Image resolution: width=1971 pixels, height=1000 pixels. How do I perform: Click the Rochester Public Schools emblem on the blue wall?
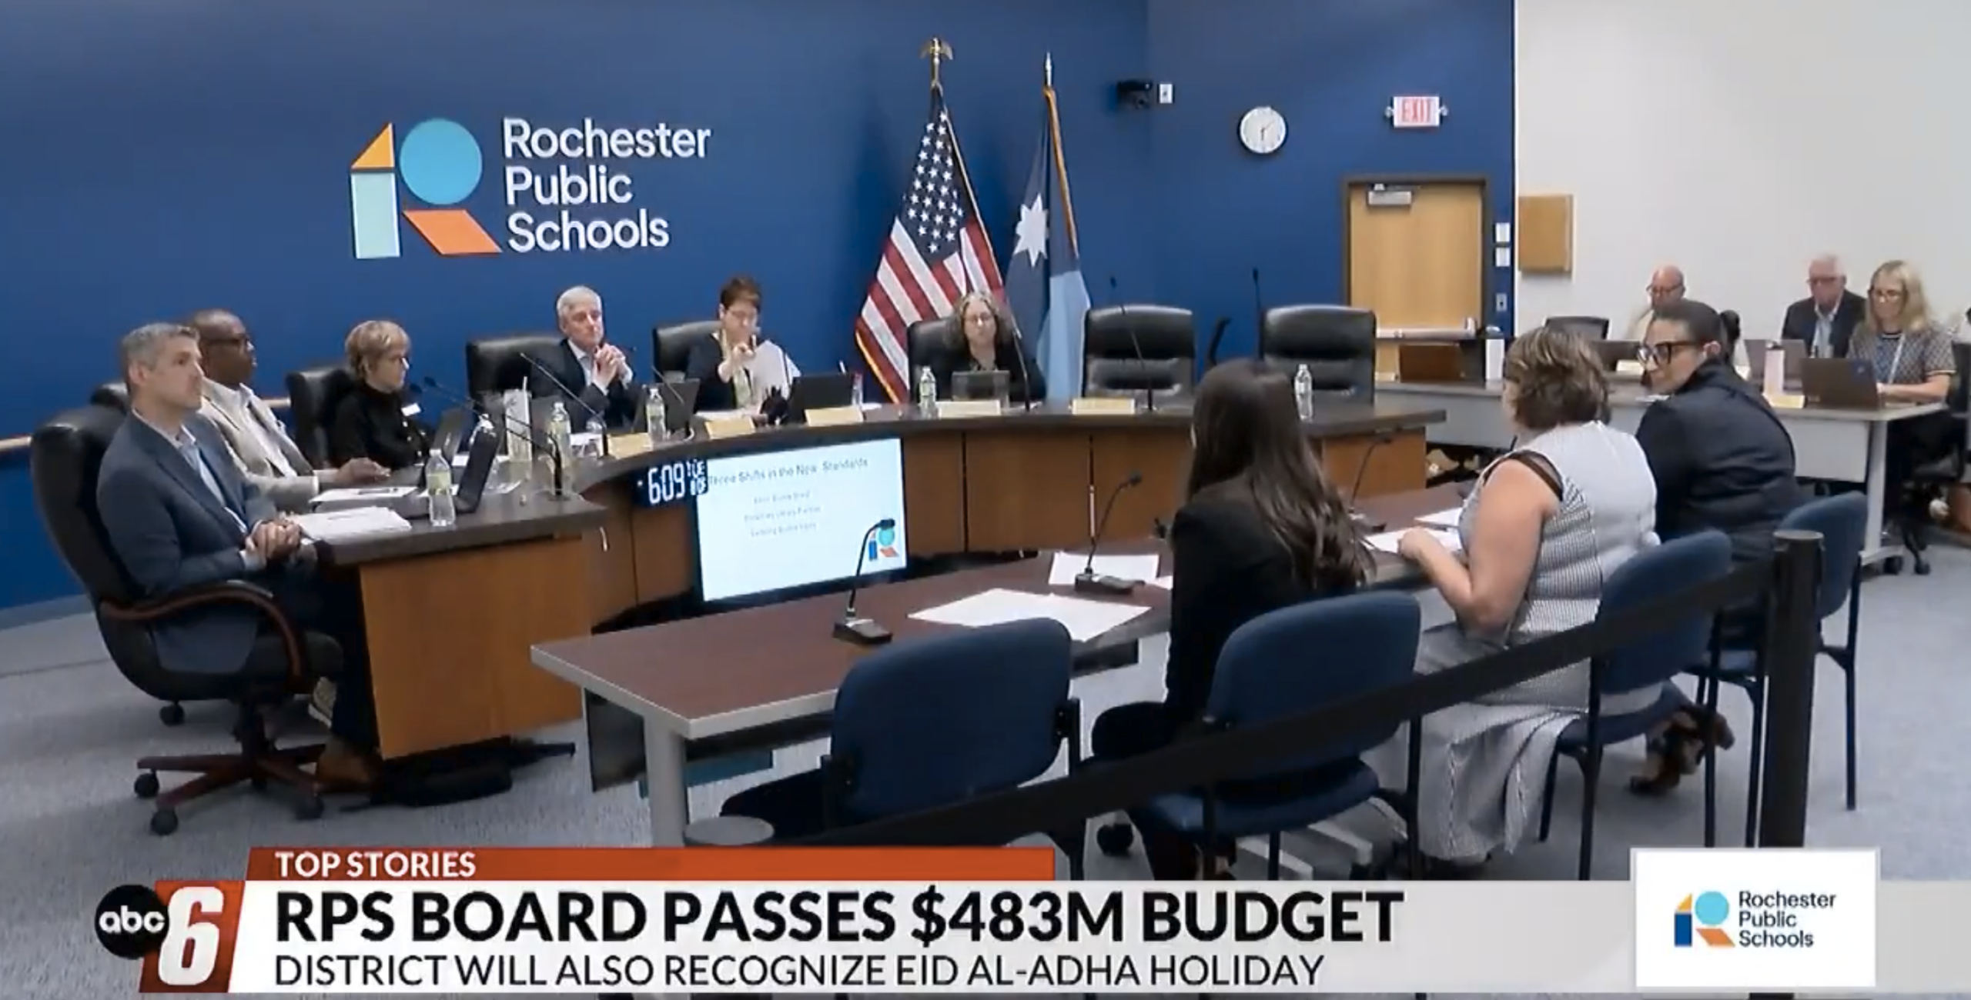coord(426,188)
